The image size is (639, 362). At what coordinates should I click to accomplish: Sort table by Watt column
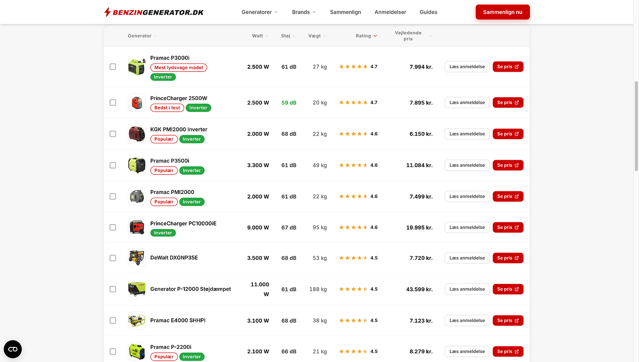[260, 36]
